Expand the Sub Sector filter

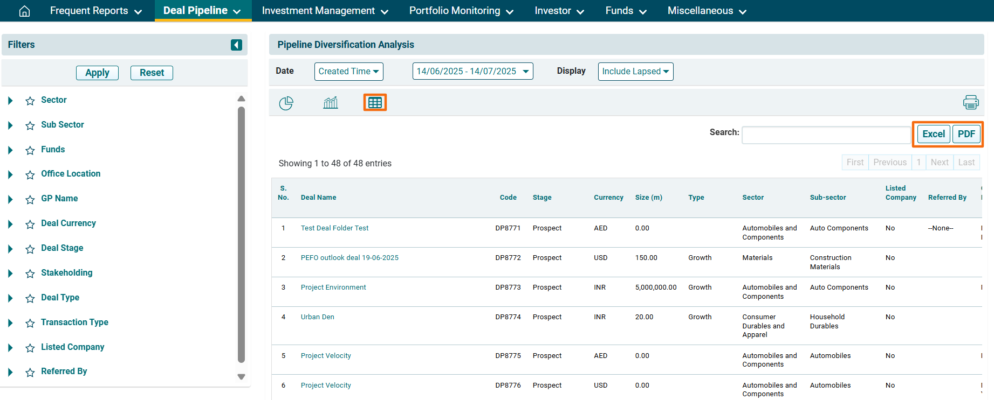(x=10, y=125)
